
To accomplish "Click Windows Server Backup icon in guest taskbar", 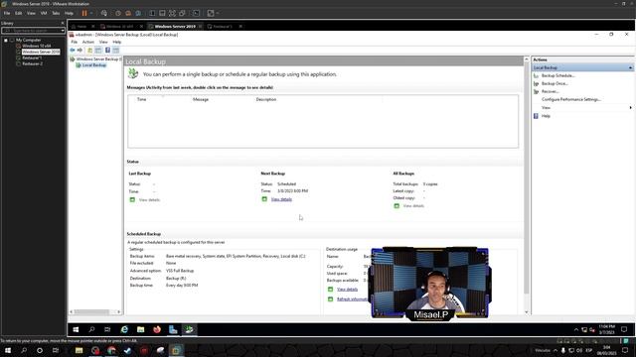I will [x=189, y=329].
